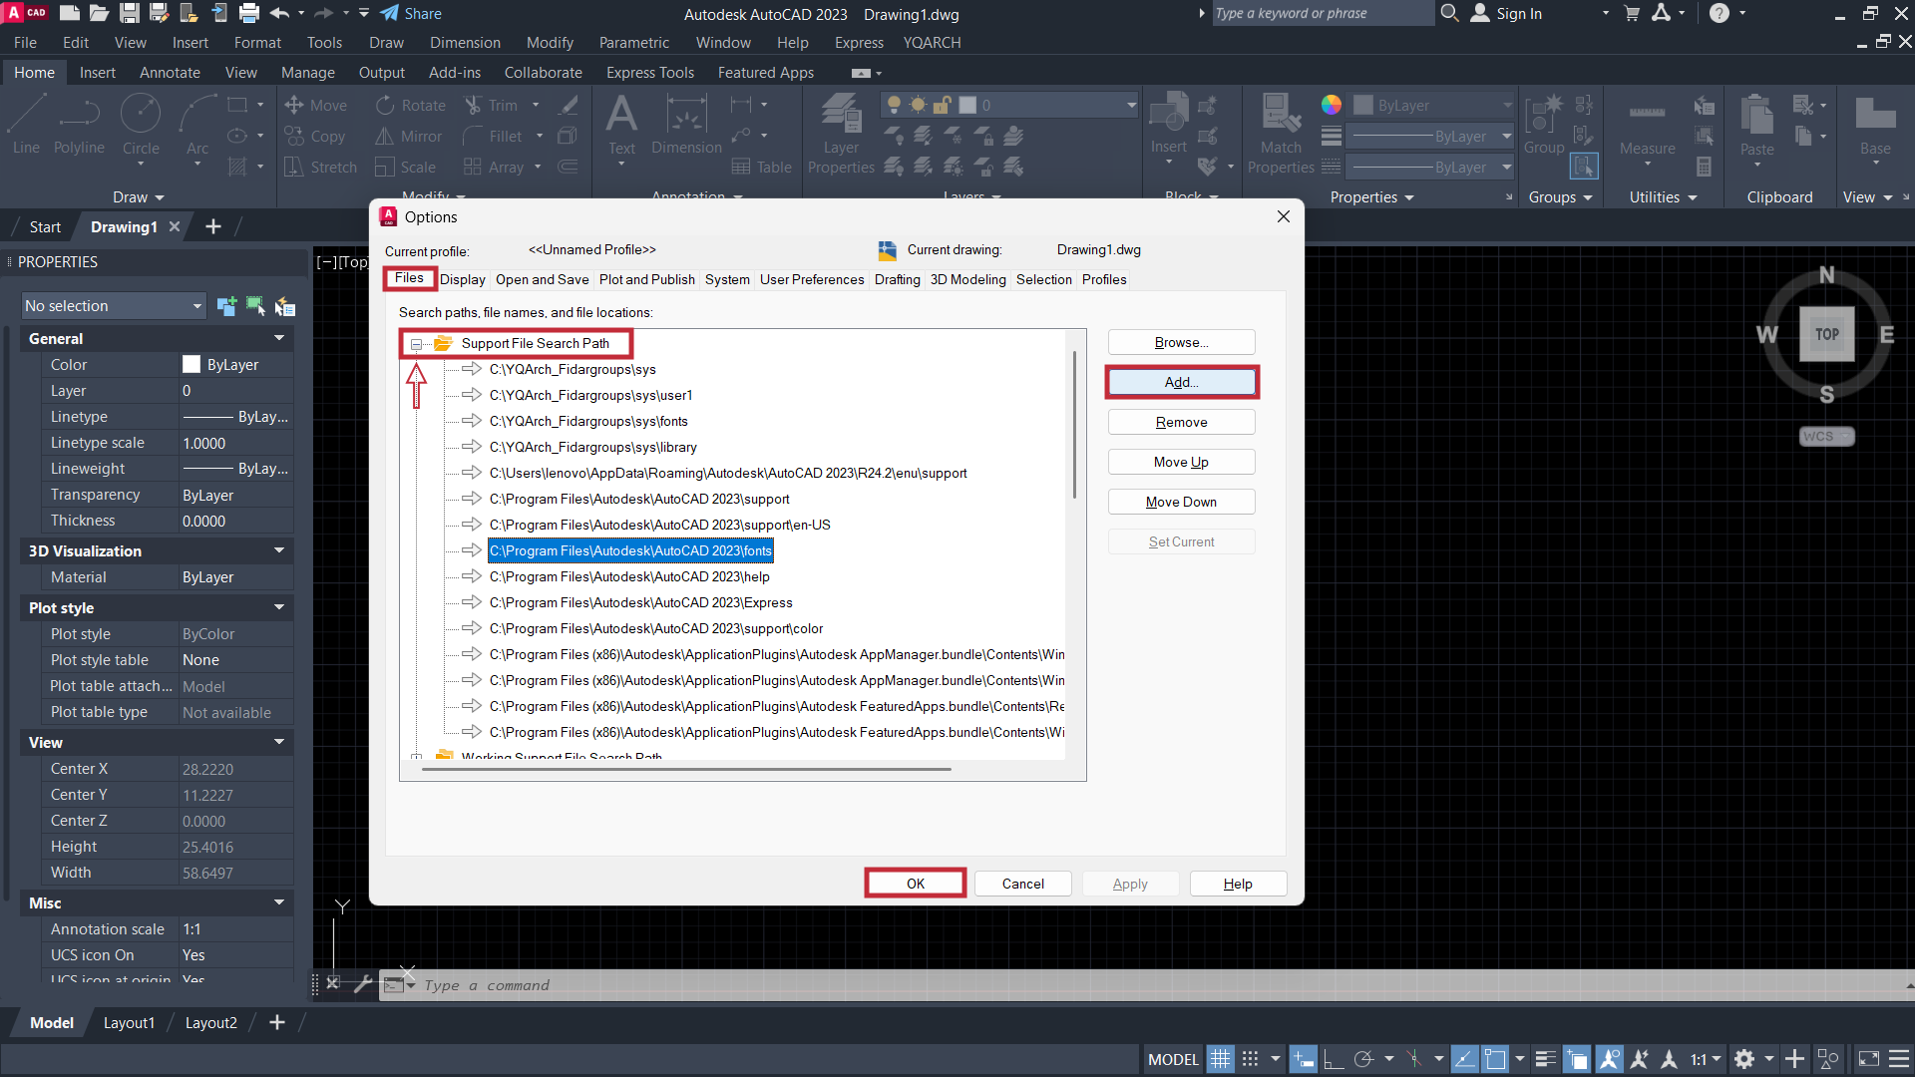The height and width of the screenshot is (1077, 1915).
Task: Toggle 2D object snap in status bar
Action: [1494, 1059]
